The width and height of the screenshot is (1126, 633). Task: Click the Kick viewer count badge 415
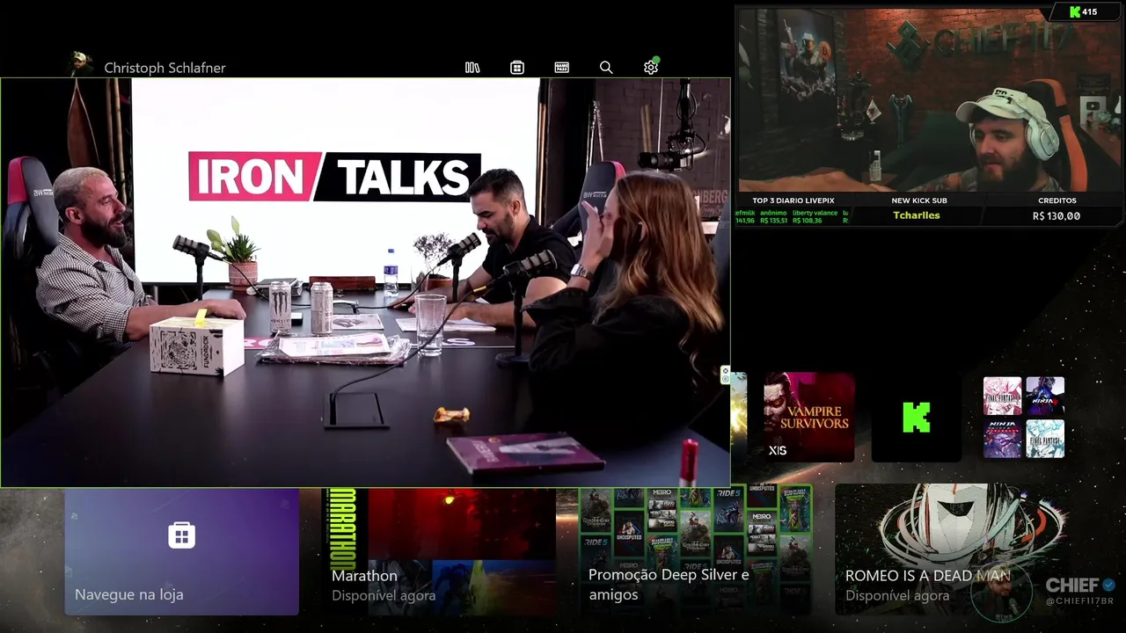[1083, 11]
